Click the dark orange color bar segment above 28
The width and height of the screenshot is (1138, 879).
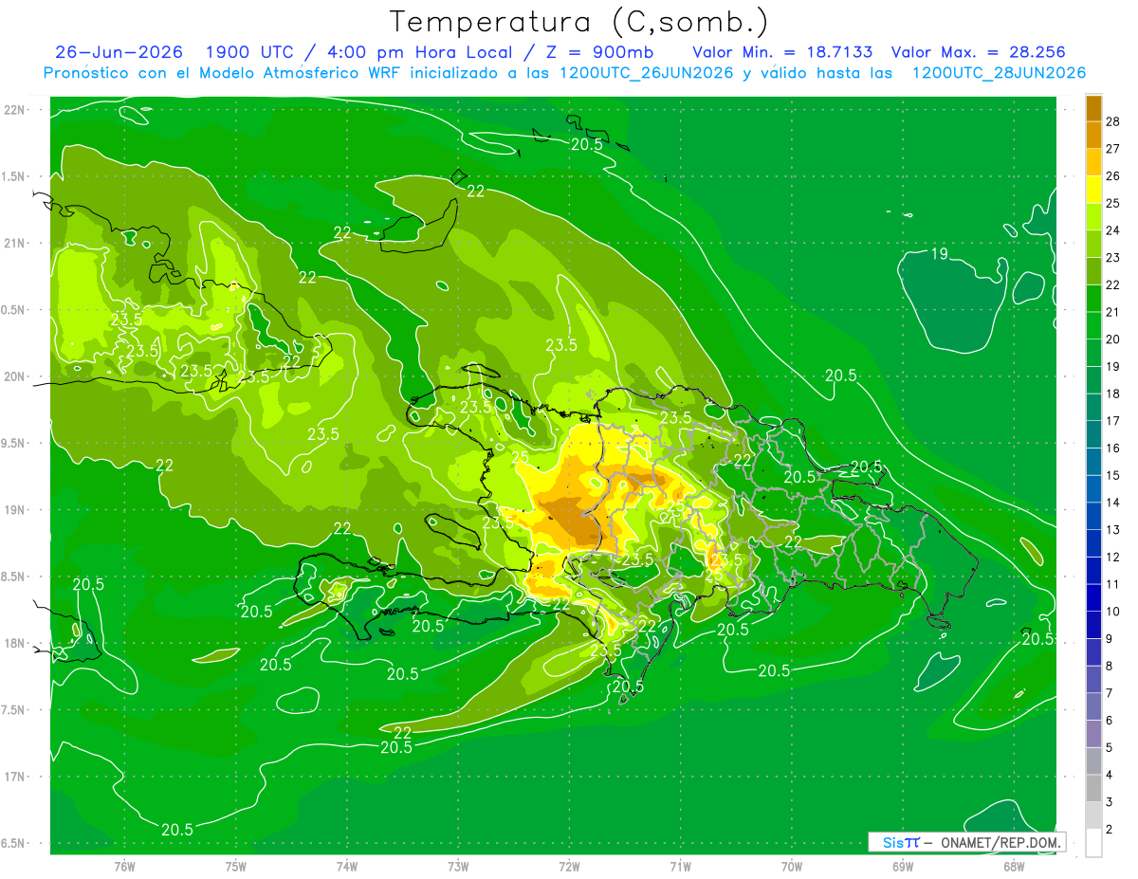click(1094, 108)
